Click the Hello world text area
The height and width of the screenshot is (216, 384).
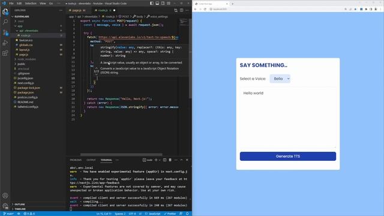pyautogui.click(x=288, y=118)
